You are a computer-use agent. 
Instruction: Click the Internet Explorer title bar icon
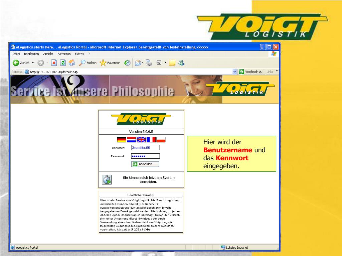(x=13, y=47)
